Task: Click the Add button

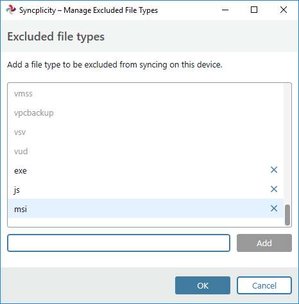Action: (x=264, y=243)
